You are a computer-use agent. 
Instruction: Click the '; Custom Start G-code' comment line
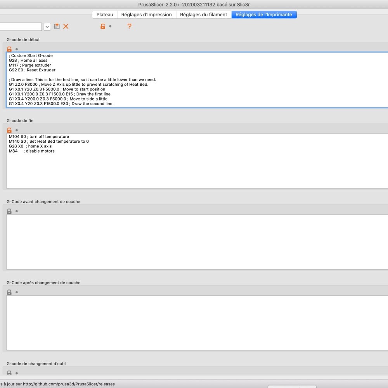pos(31,55)
